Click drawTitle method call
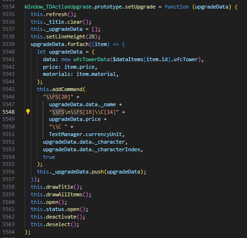 [60, 187]
